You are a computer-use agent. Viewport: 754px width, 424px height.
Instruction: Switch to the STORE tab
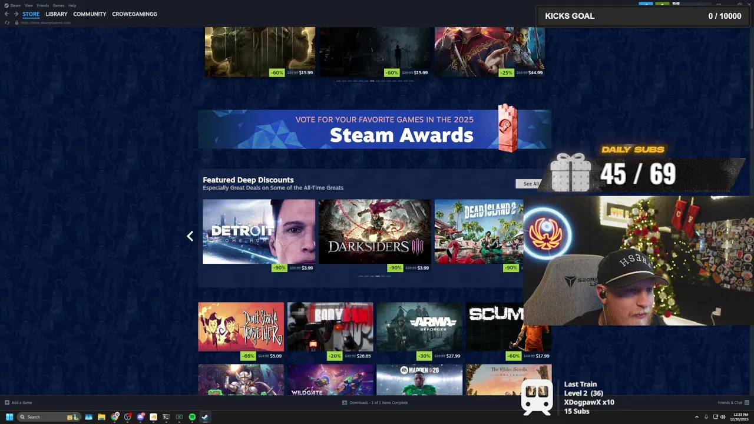[x=31, y=14]
